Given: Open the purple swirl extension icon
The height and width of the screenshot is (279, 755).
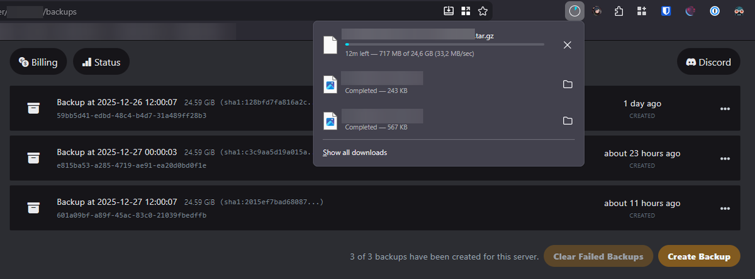Looking at the screenshot, I should 690,11.
